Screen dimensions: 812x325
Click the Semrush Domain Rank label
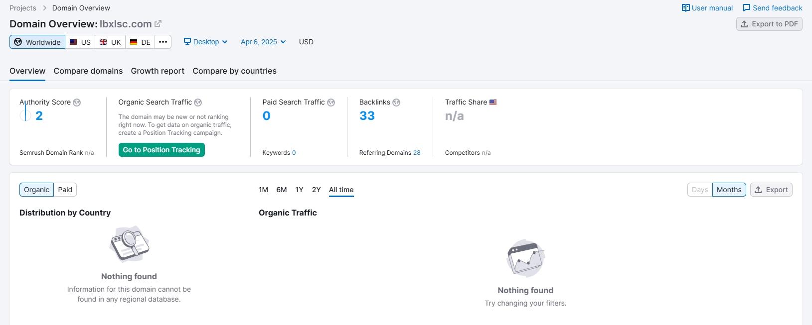pos(51,153)
